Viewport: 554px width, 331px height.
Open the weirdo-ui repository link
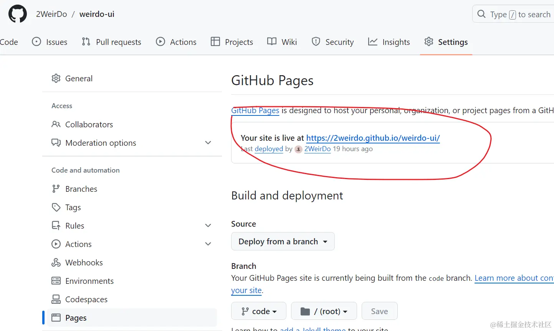pos(97,14)
